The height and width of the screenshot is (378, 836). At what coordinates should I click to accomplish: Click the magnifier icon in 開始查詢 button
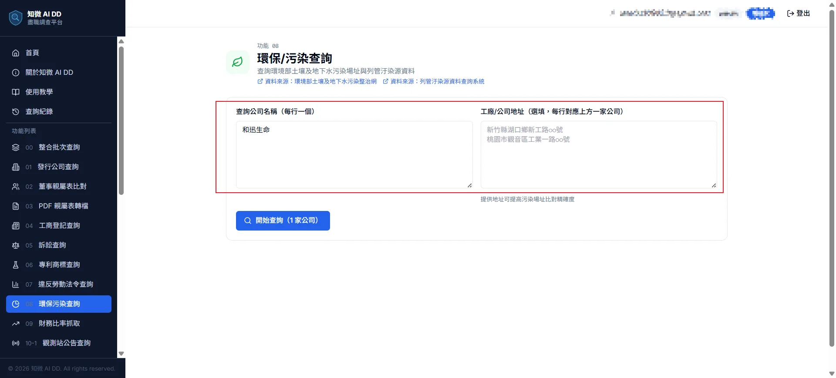point(248,221)
